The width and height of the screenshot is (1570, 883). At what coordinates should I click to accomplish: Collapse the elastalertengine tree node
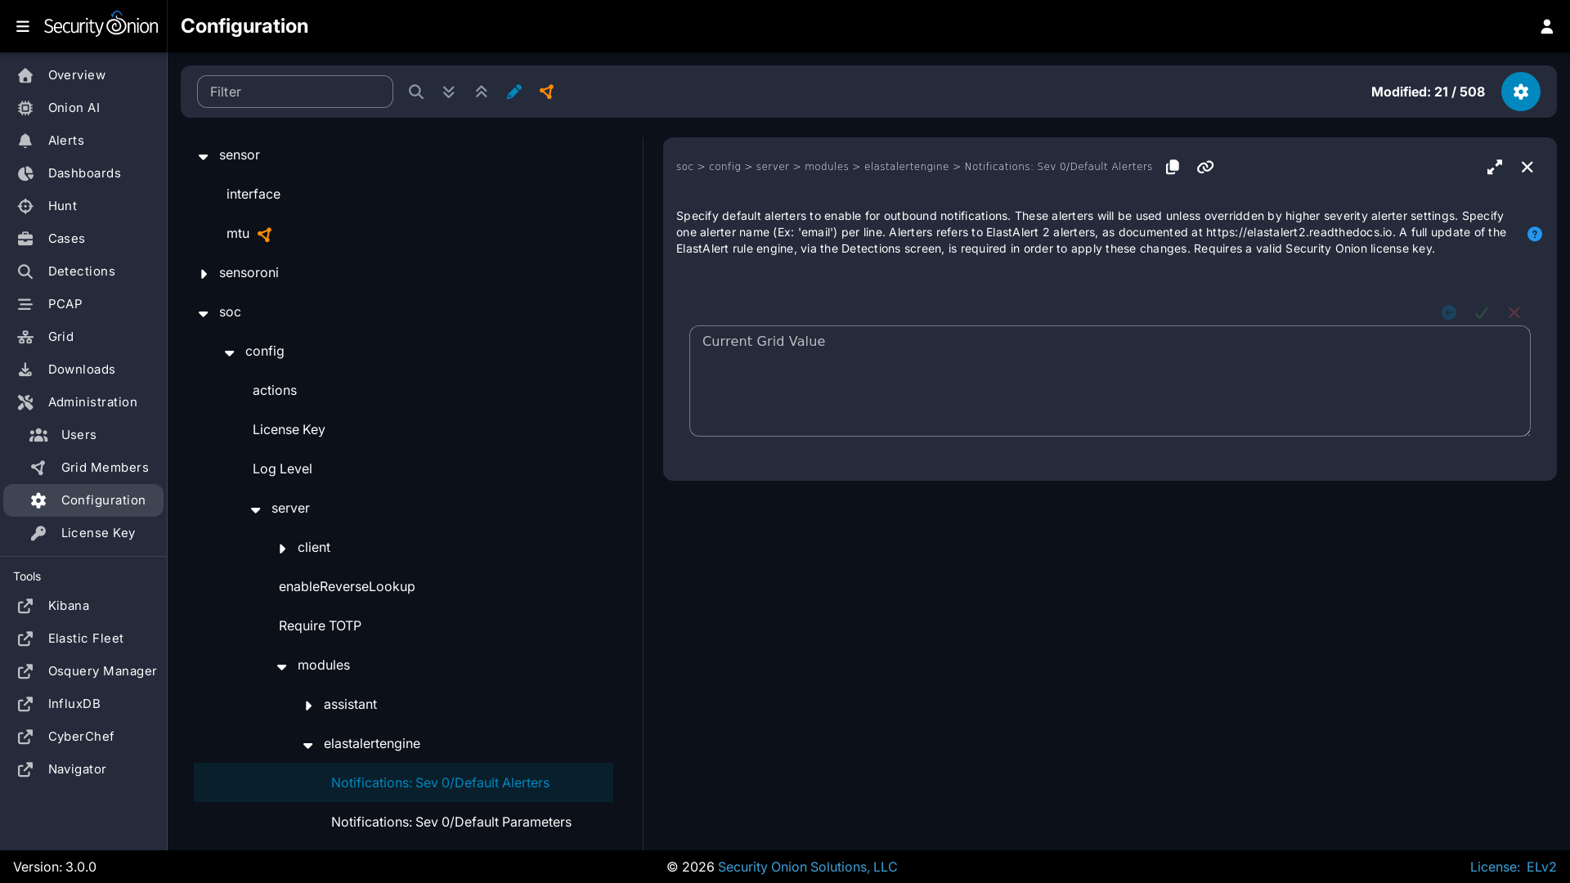tap(308, 744)
